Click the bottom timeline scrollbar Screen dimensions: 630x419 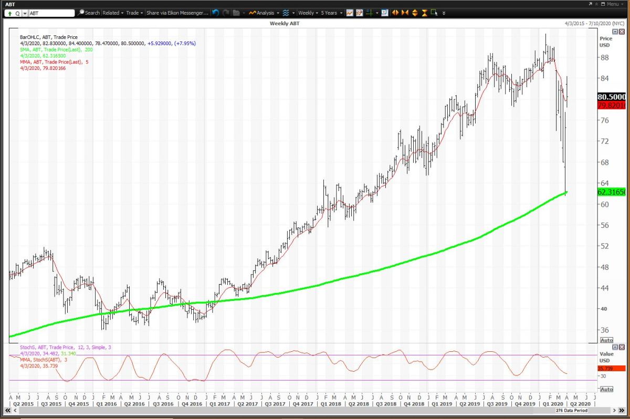point(315,410)
